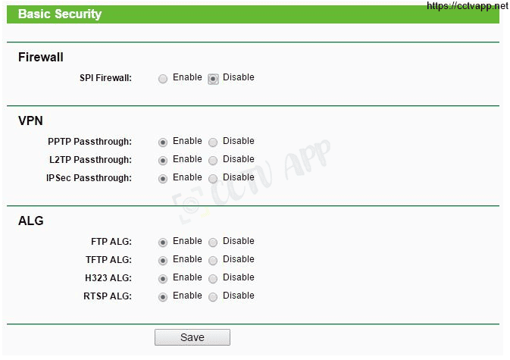This screenshot has height=360, width=510.
Task: Enable the SPI Firewall option
Action: (163, 78)
